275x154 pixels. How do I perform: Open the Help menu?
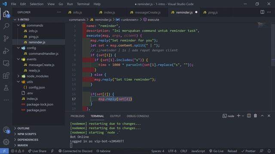click(97, 4)
